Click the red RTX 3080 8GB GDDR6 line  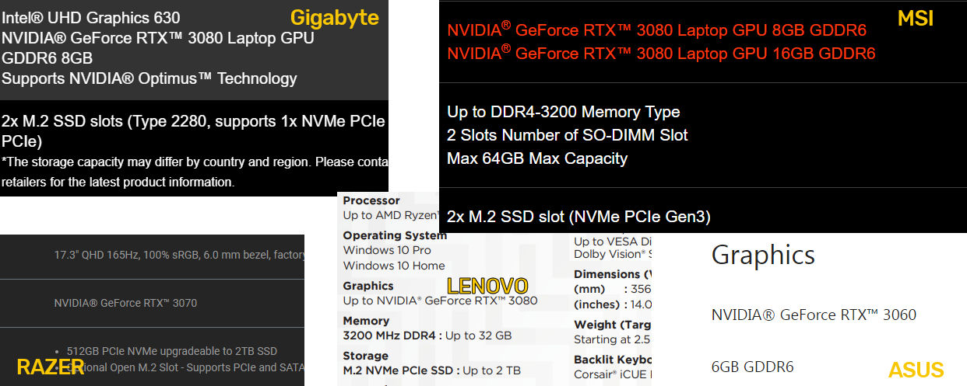656,30
